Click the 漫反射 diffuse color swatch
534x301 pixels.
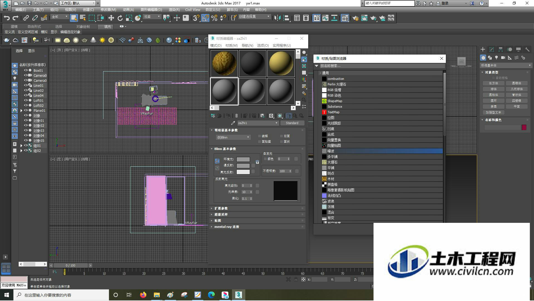243,166
